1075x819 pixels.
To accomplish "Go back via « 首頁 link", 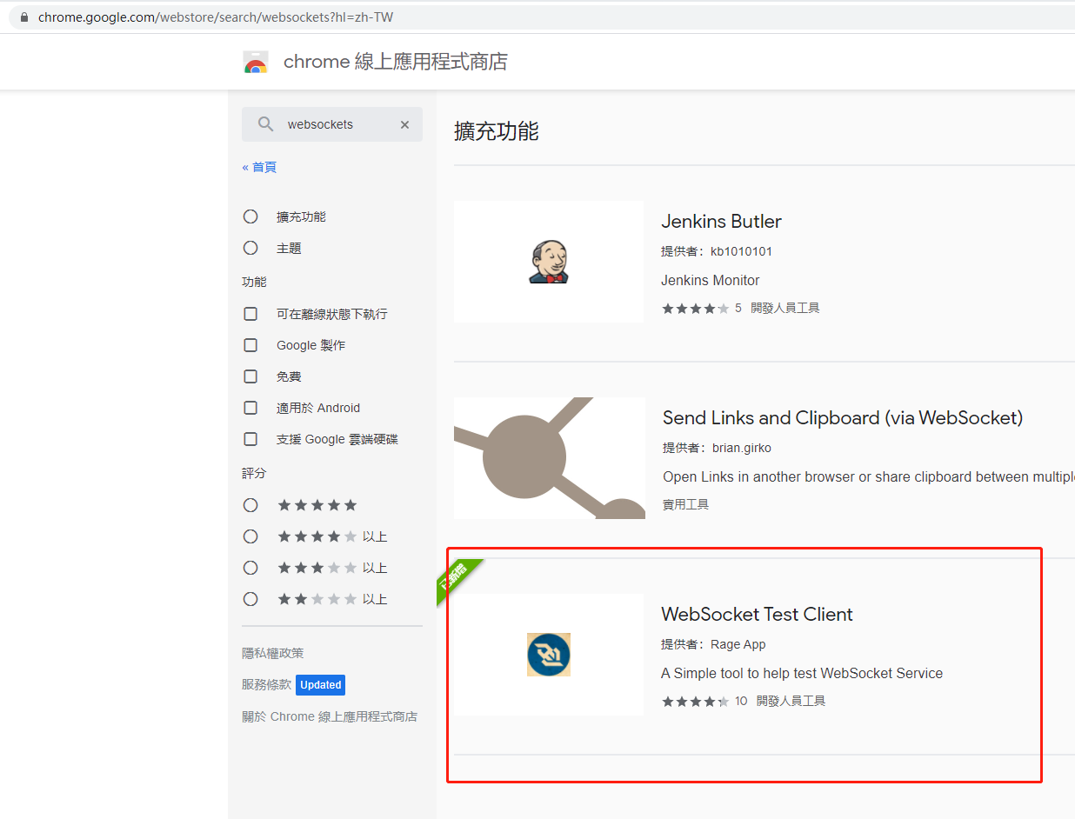I will (x=259, y=167).
